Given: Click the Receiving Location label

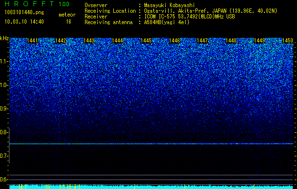Looking at the screenshot, I should point(110,11).
